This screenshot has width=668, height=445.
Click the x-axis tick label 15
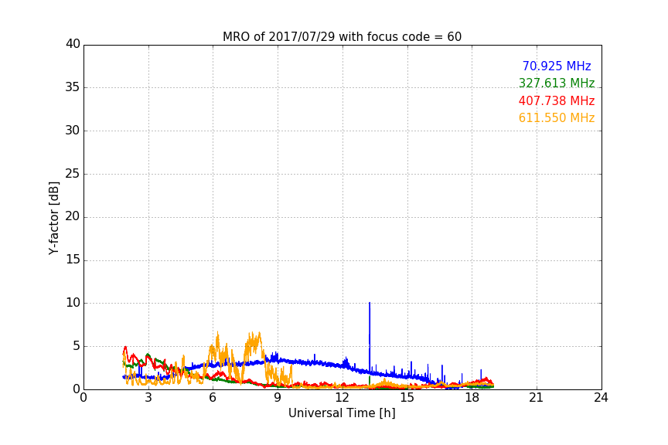coord(407,398)
